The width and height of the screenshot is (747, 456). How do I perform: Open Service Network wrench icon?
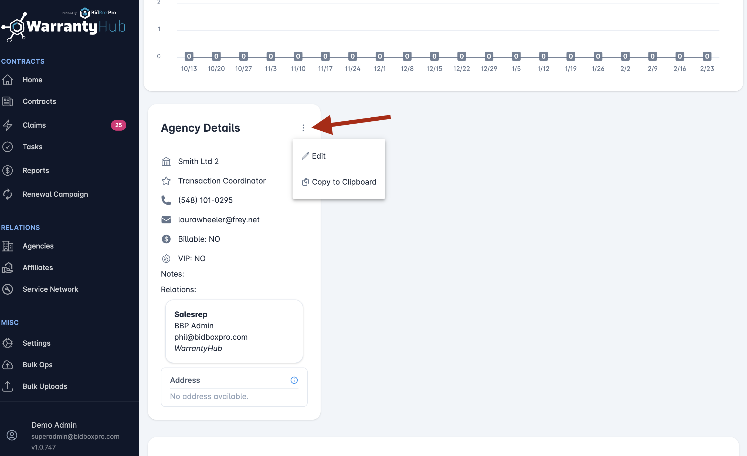[x=8, y=289]
